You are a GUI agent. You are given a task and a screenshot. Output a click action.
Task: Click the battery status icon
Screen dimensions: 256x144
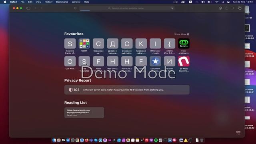[x=210, y=2]
